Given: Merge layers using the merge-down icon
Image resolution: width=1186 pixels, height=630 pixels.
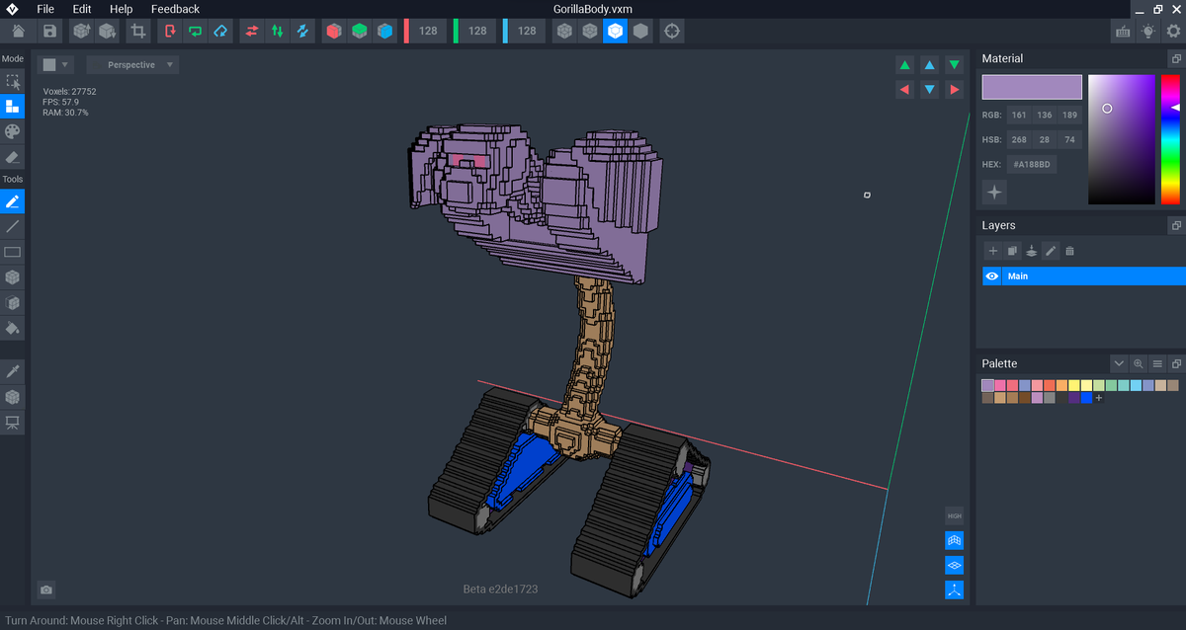Looking at the screenshot, I should pyautogui.click(x=1032, y=252).
